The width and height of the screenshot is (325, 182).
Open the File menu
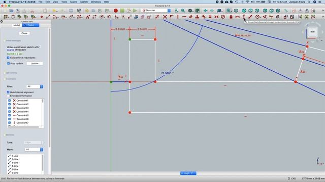[x=41, y=2]
